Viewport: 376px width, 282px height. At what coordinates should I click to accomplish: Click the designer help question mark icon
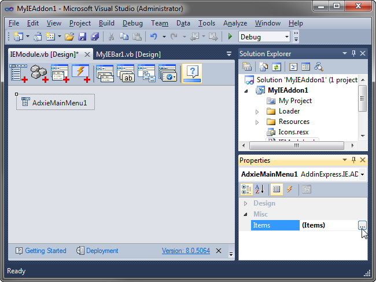click(x=192, y=74)
